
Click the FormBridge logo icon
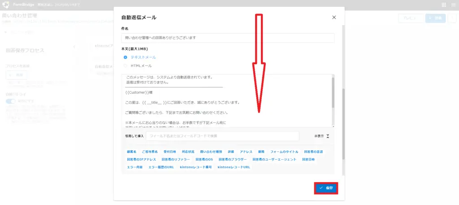[x=6, y=5]
